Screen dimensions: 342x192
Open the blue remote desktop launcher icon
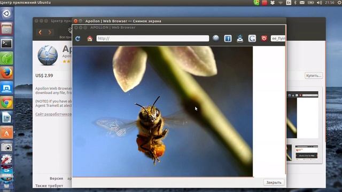click(x=6, y=87)
